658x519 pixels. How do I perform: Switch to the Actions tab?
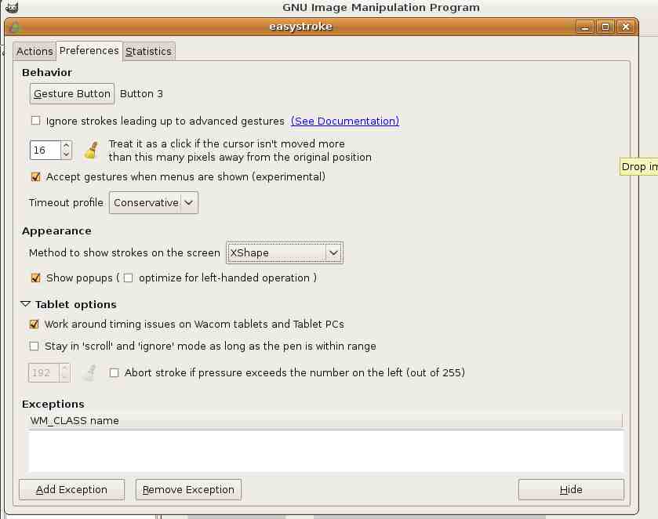[35, 51]
